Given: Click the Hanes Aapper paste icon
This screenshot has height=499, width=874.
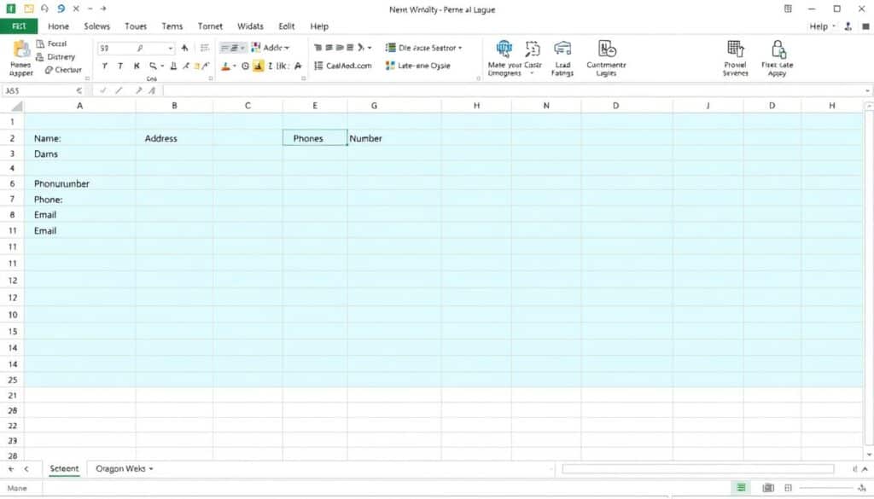Looking at the screenshot, I should tap(21, 49).
